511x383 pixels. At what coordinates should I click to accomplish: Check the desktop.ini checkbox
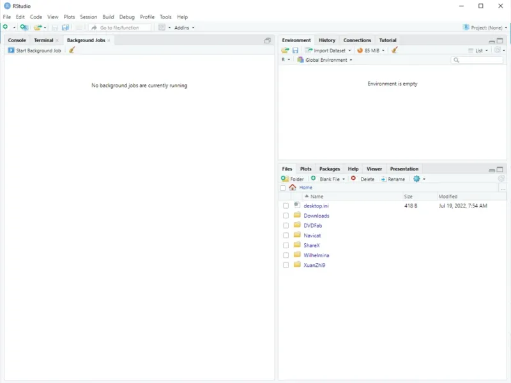(286, 206)
